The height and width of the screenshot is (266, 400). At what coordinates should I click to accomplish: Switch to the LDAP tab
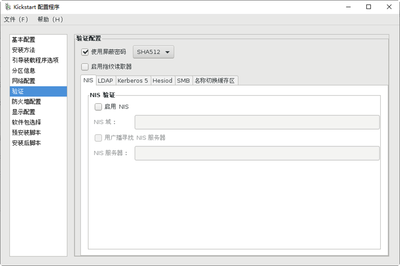105,81
